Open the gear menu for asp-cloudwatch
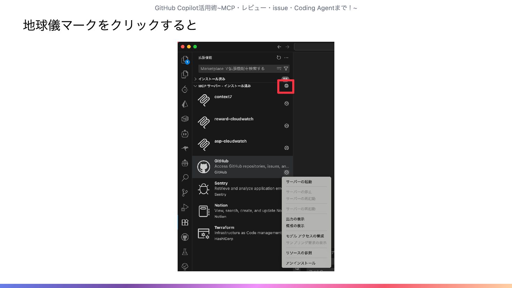This screenshot has height=288, width=512. (x=287, y=148)
